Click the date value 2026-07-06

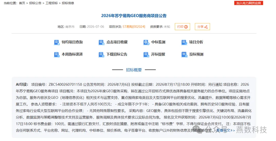(96, 27)
